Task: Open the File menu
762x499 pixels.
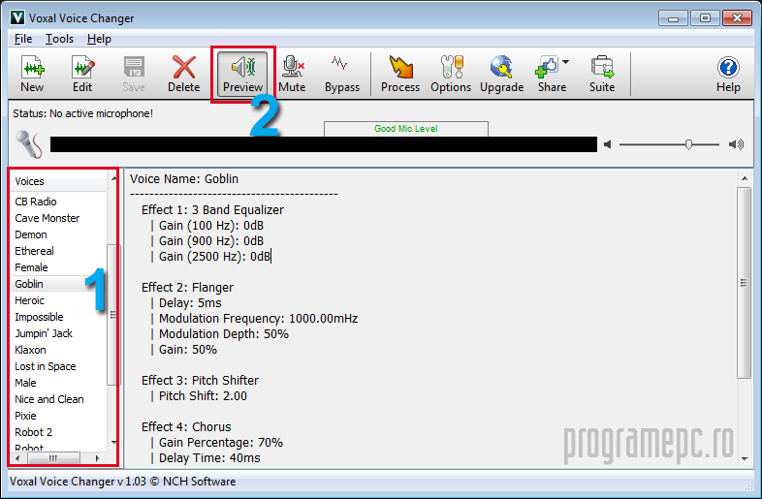Action: [23, 39]
